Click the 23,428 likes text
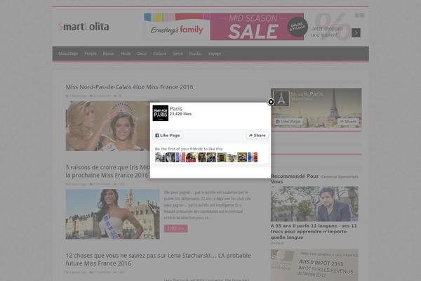Screen dimensions: 421x281 [x=180, y=114]
